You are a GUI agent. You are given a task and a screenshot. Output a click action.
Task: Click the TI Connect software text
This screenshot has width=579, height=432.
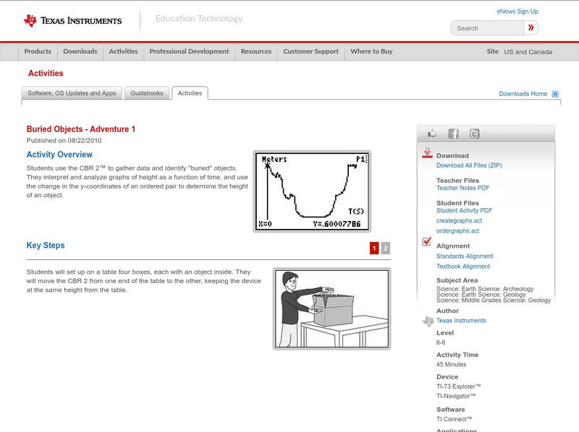click(x=455, y=419)
